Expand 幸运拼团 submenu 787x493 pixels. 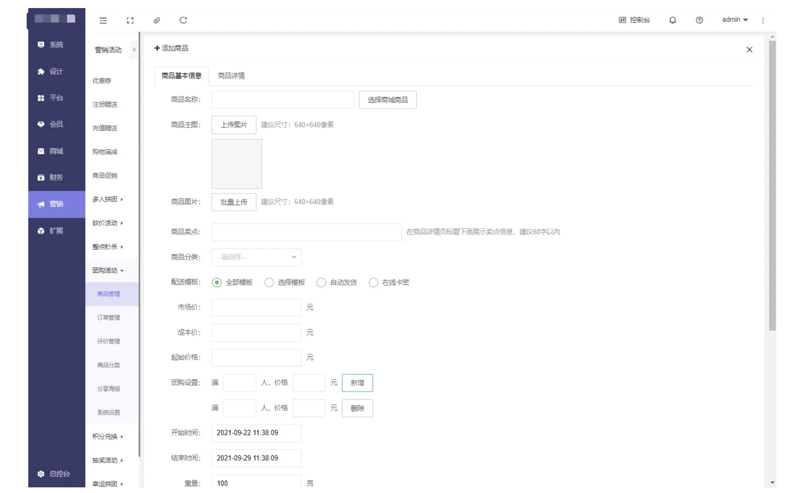click(x=107, y=484)
